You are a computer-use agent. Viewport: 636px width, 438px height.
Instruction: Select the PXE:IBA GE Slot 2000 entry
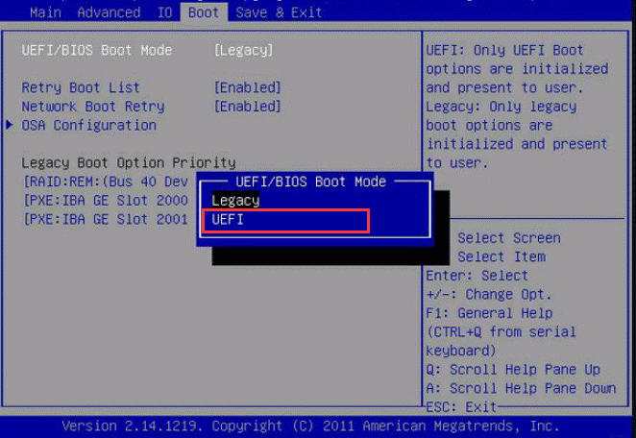coord(106,200)
